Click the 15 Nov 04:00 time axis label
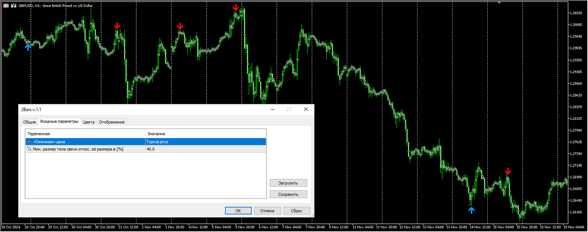 click(x=504, y=227)
